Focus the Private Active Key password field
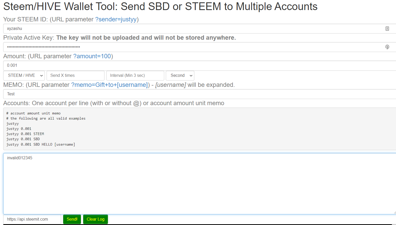396x225 pixels. click(200, 47)
